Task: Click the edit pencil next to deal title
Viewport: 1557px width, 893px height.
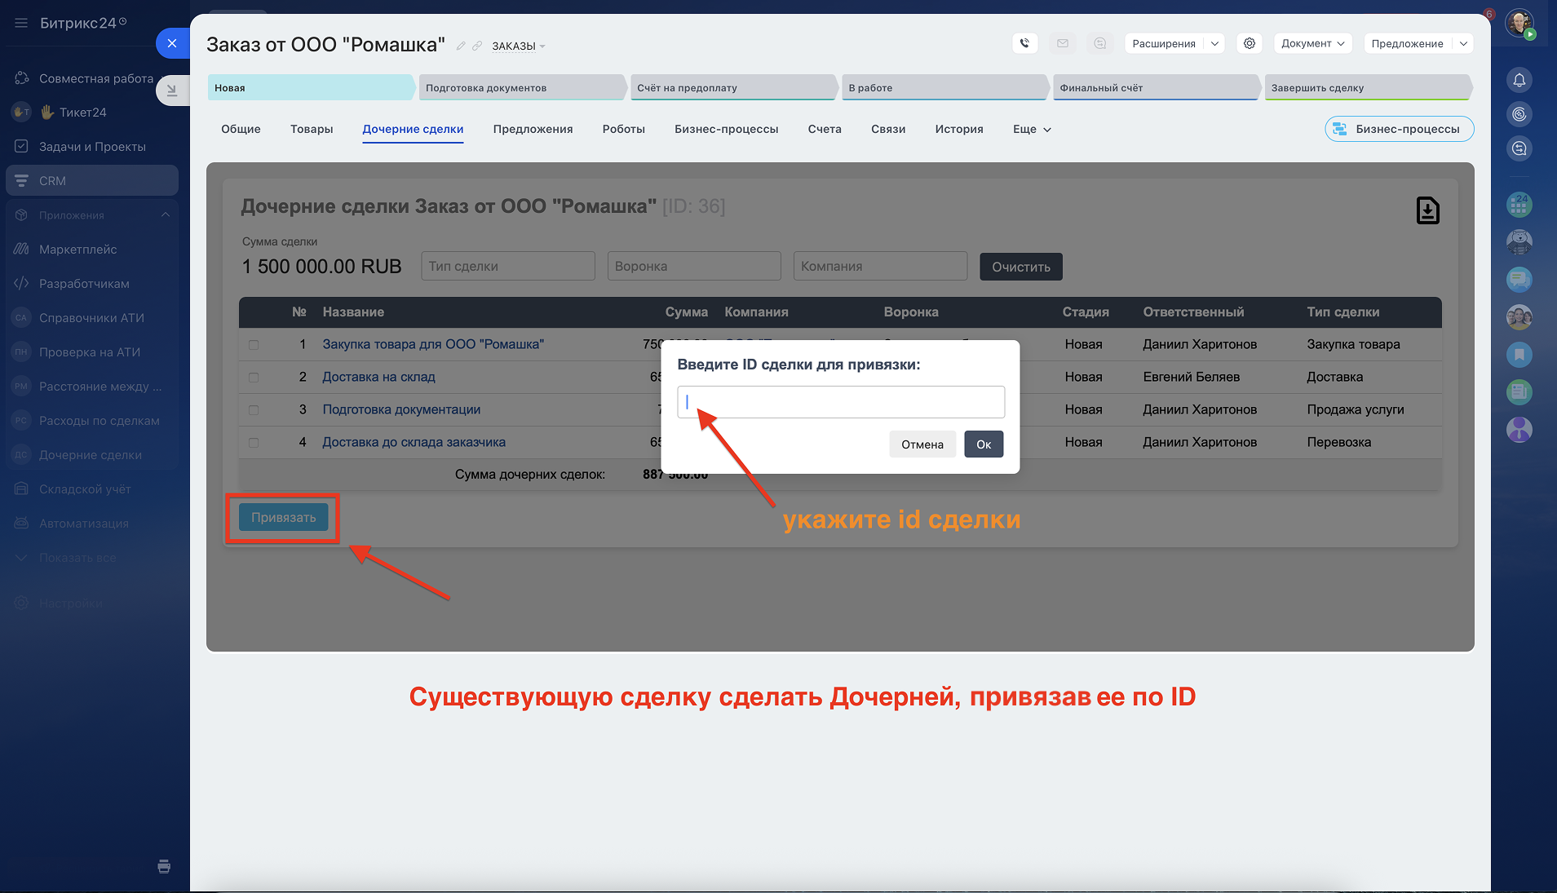Action: 461,46
